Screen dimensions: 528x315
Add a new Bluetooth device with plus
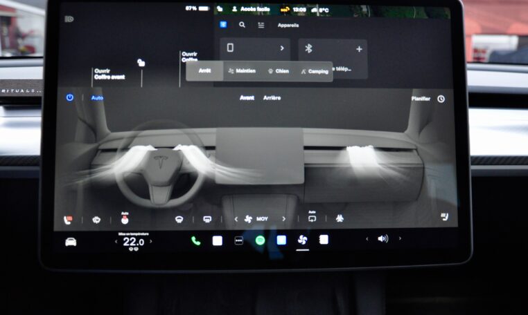[x=360, y=49]
